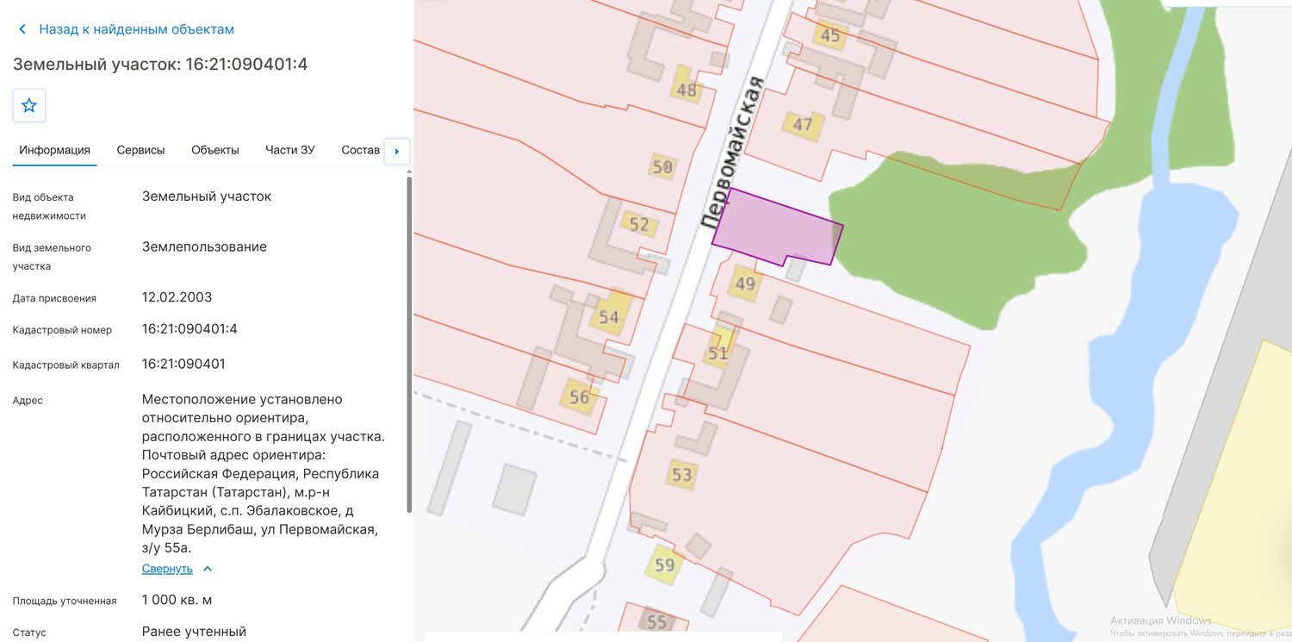Image resolution: width=1292 pixels, height=642 pixels.
Task: Click house number 53 on the map
Action: point(682,474)
